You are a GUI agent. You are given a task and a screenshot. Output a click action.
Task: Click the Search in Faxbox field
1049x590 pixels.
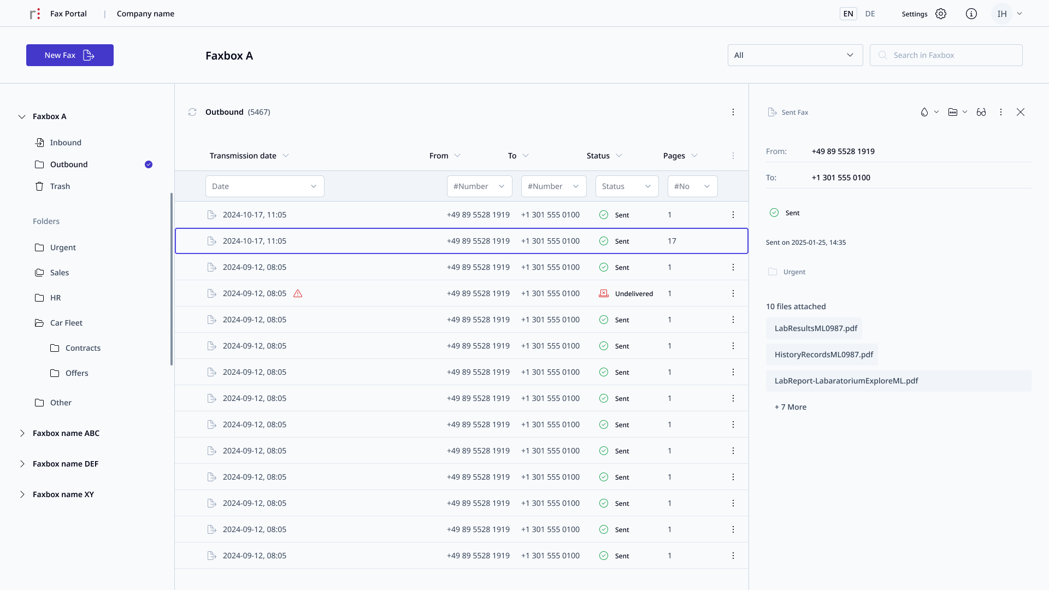(946, 55)
